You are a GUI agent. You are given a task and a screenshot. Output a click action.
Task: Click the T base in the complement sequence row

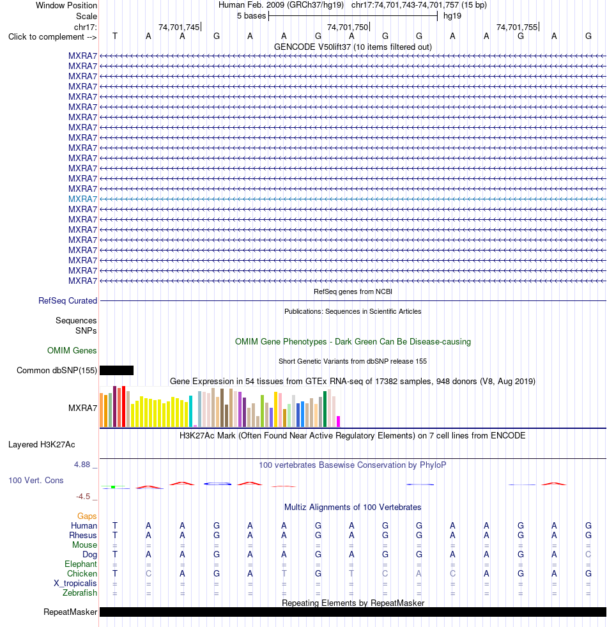pos(115,36)
